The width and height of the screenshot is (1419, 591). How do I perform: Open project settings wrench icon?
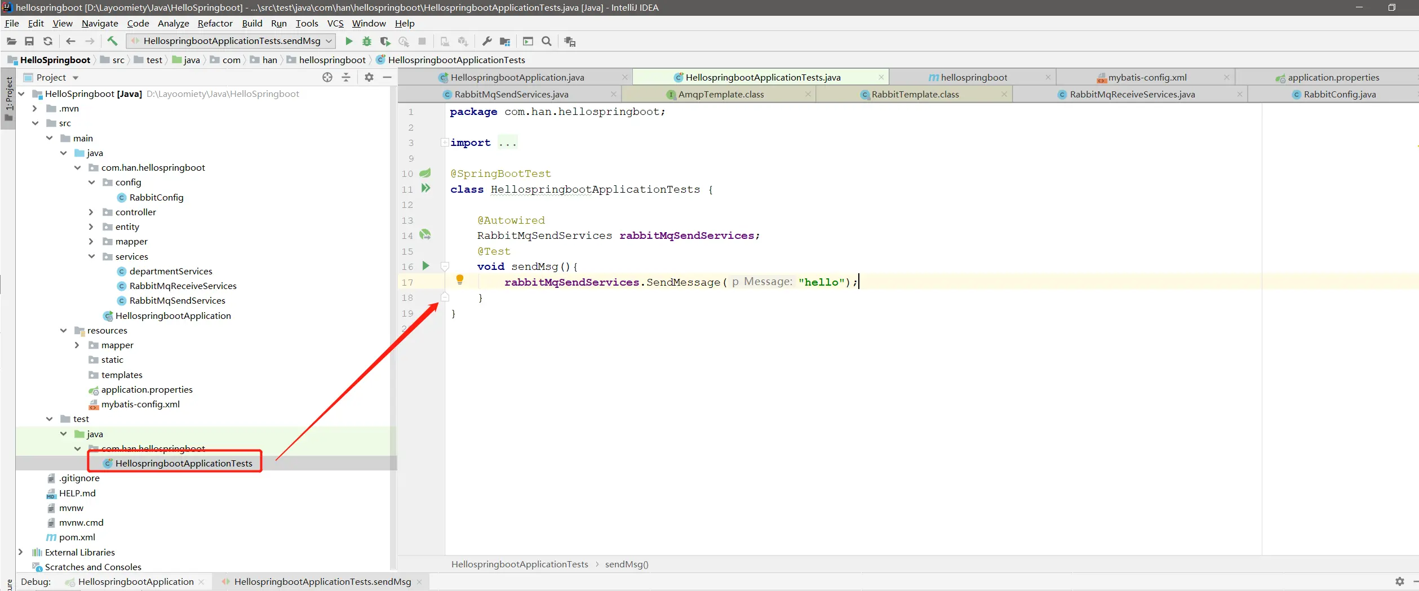(487, 41)
